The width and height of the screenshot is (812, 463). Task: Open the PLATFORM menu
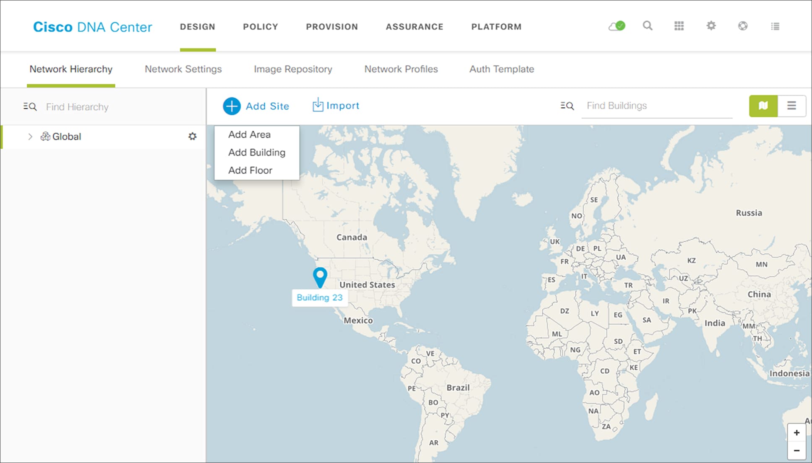coord(496,27)
